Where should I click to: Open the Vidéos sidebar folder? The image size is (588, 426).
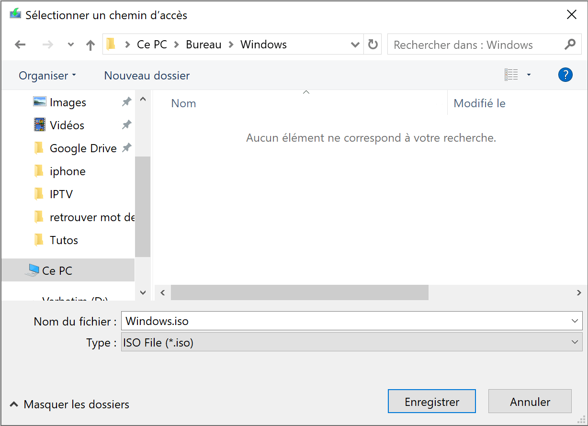(x=67, y=125)
